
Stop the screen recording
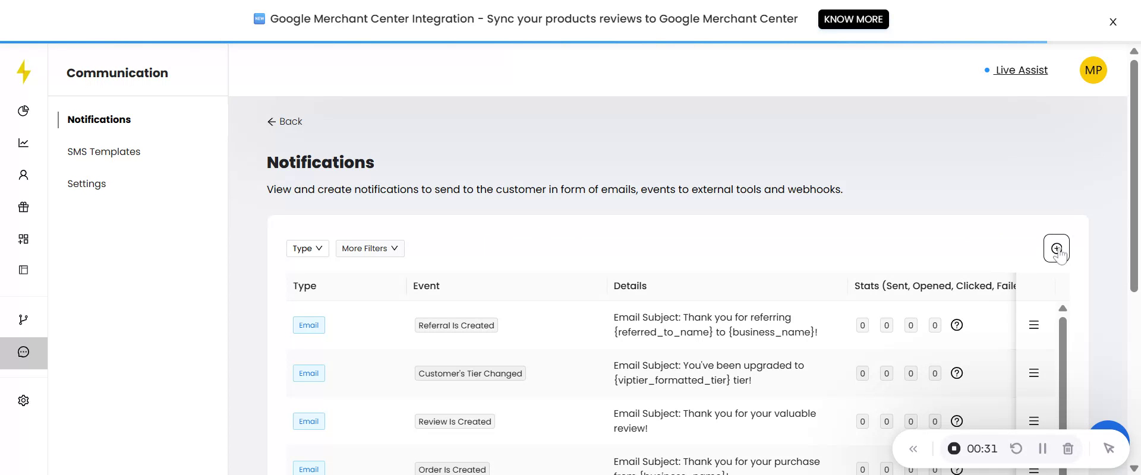tap(954, 449)
